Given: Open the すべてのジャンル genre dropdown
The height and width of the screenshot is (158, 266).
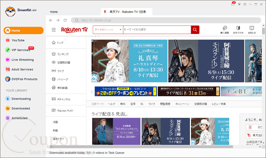Looking at the screenshot, I should [x=108, y=30].
